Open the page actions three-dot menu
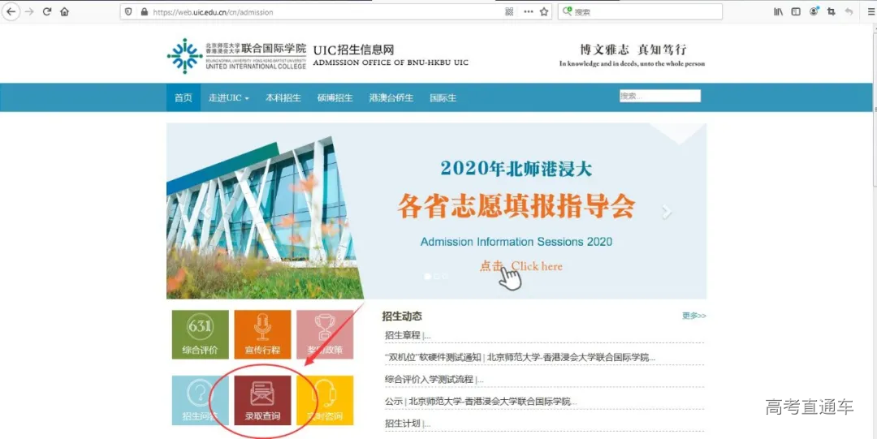This screenshot has width=877, height=439. [528, 12]
